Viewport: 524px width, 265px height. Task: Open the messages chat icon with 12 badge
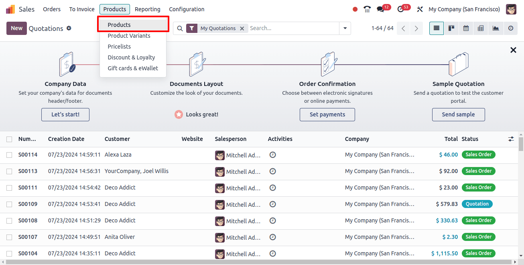[x=380, y=9]
